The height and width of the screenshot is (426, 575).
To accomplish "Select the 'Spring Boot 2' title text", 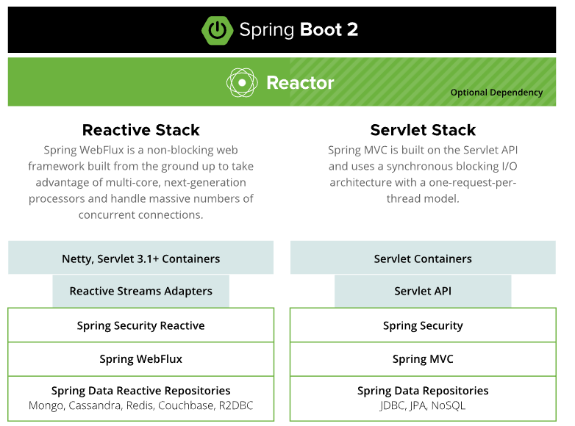I will click(299, 29).
